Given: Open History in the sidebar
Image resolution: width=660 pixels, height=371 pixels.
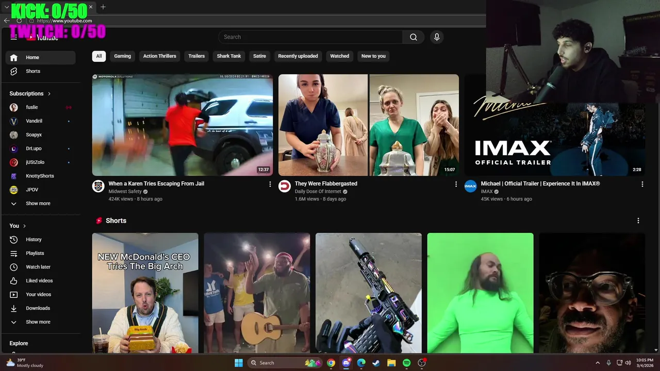Looking at the screenshot, I should pyautogui.click(x=40, y=240).
